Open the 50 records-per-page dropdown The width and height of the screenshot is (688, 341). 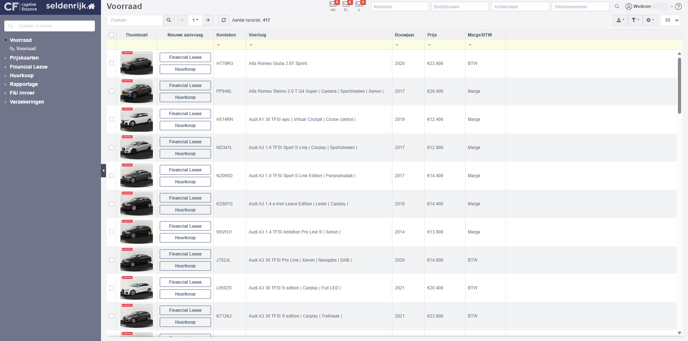click(670, 20)
